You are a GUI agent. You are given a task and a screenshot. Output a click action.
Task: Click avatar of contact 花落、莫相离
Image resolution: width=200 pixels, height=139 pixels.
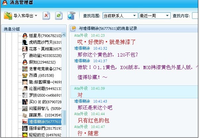[x=25, y=49]
